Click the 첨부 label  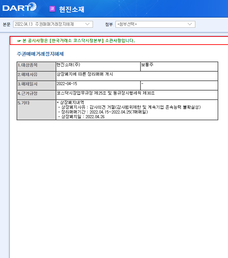(x=109, y=25)
